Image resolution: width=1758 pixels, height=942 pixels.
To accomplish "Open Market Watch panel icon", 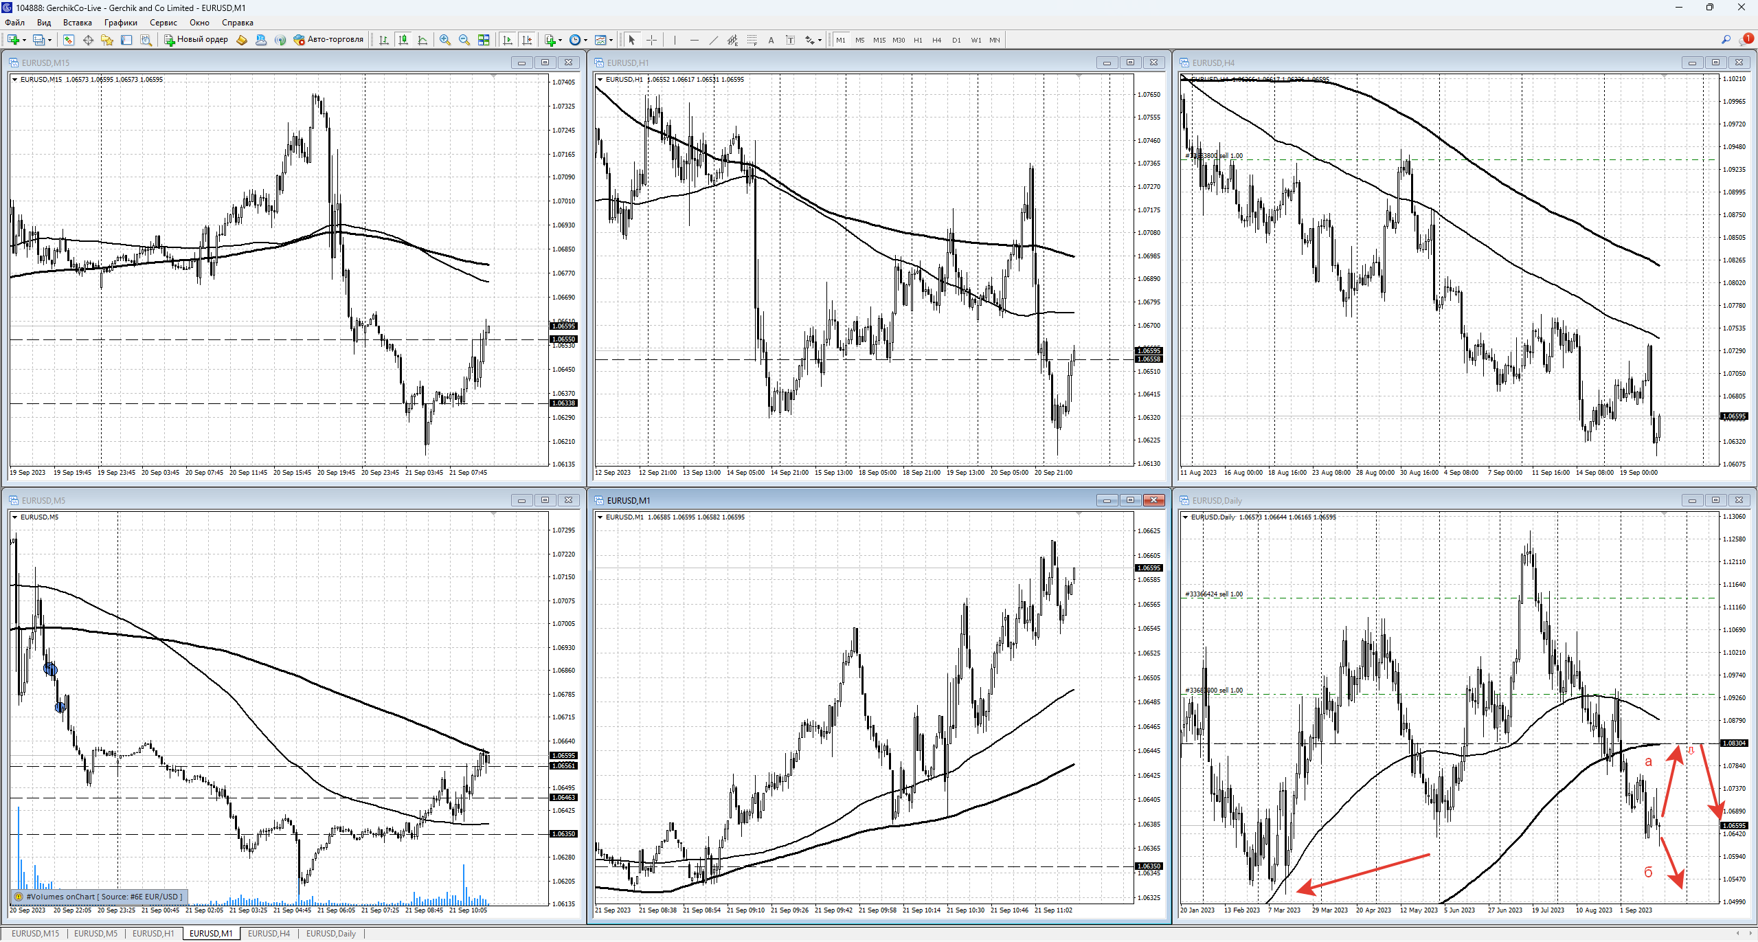I will tap(69, 40).
